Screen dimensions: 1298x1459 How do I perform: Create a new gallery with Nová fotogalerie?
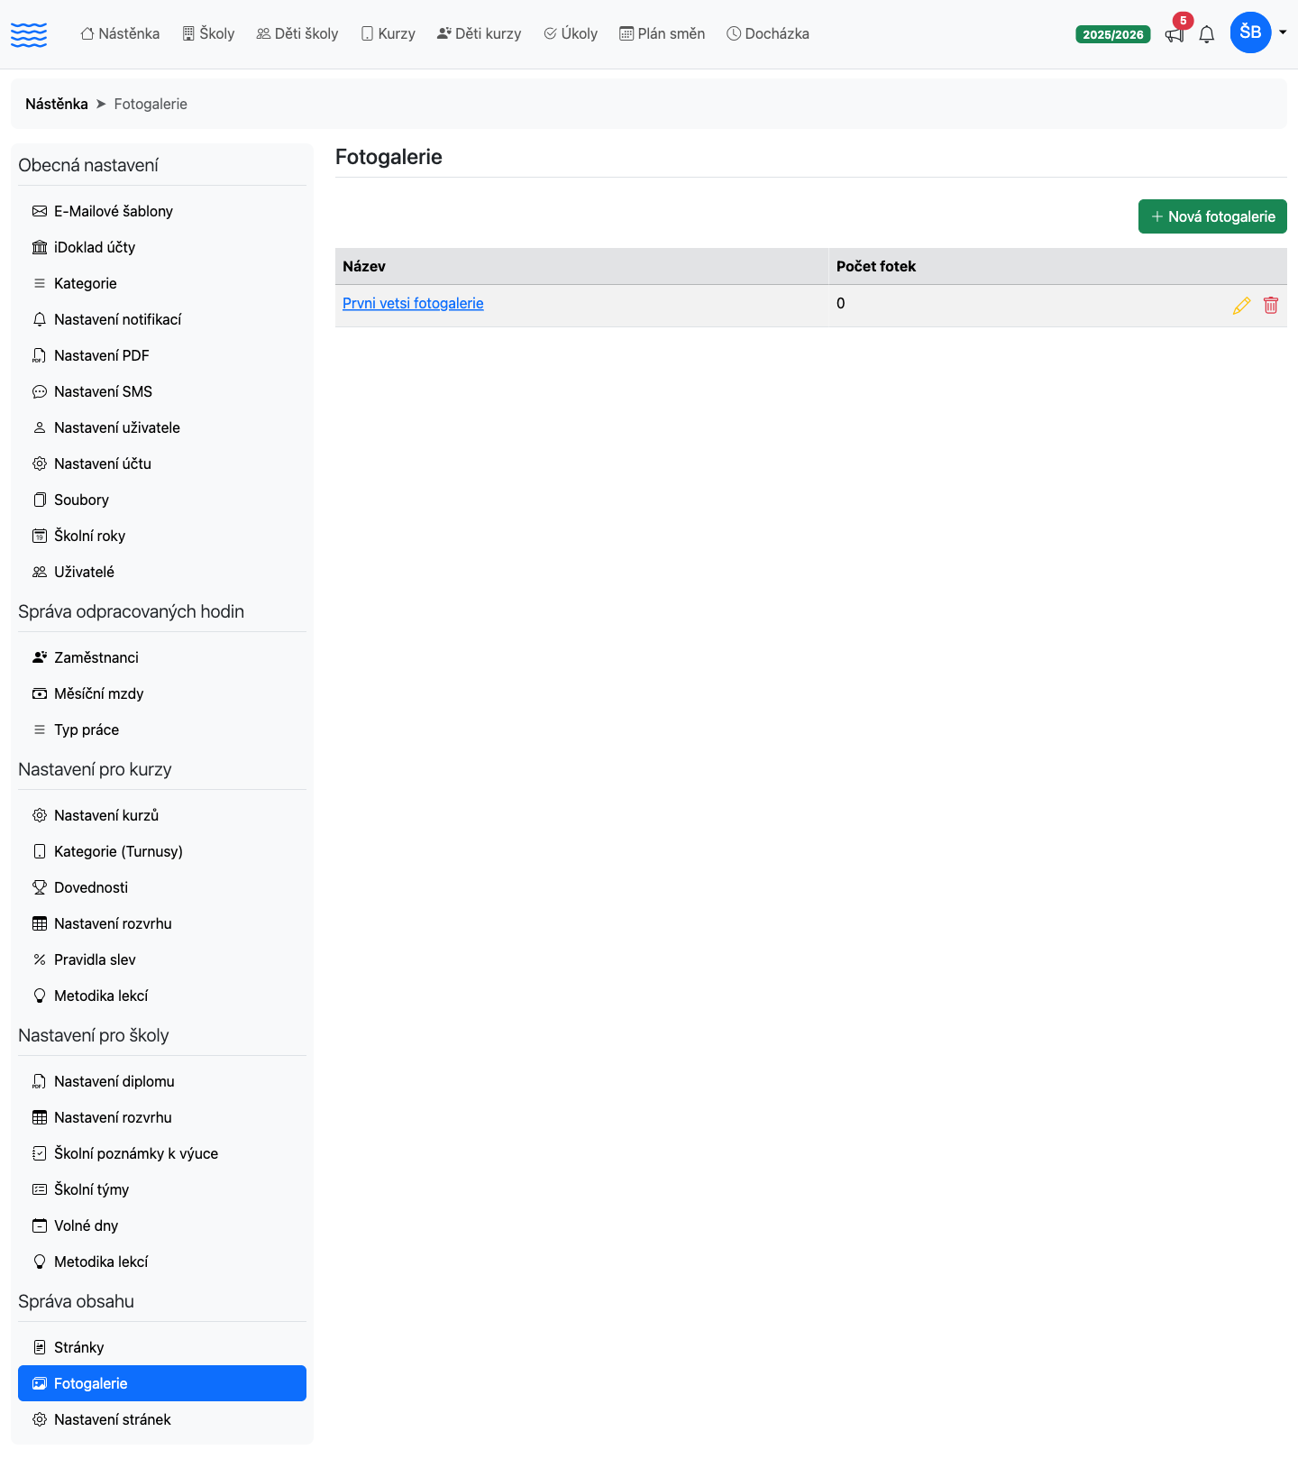point(1212,216)
